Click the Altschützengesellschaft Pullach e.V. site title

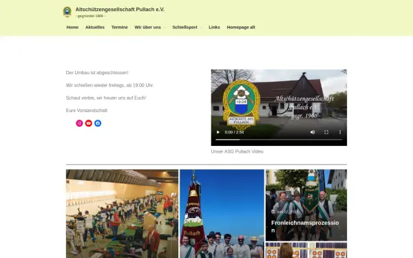pos(120,10)
